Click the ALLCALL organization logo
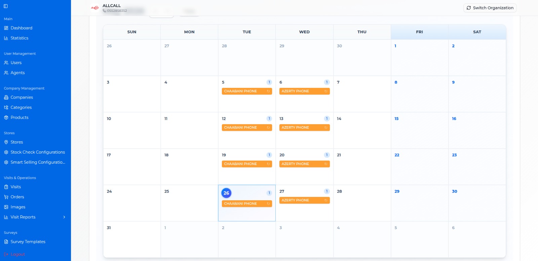The width and height of the screenshot is (538, 261). 95,8
